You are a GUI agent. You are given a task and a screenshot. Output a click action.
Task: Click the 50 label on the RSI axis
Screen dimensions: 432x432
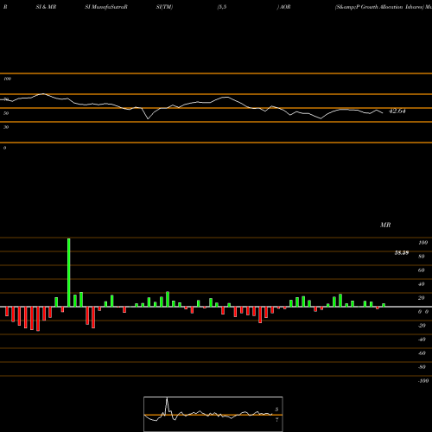pyautogui.click(x=6, y=113)
